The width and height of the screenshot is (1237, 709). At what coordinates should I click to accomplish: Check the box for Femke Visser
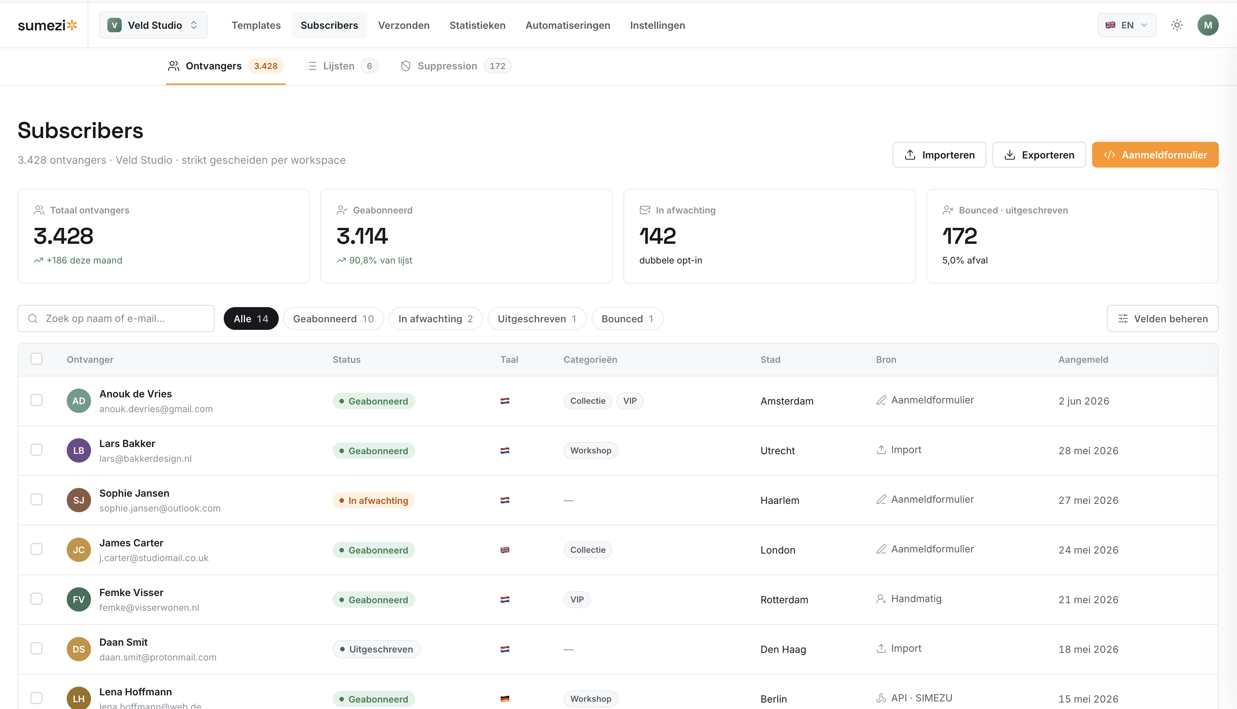point(36,599)
